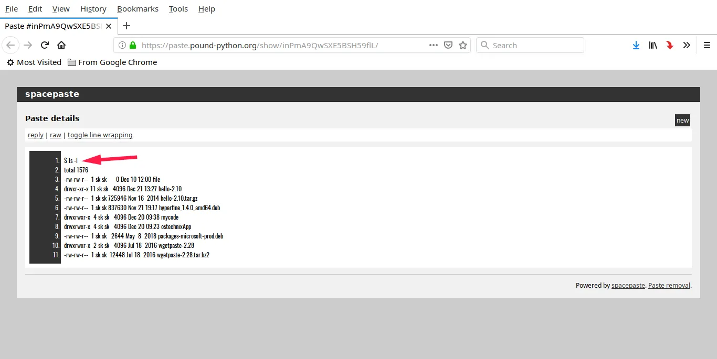
Task: Click the browser Back arrow button
Action: tap(10, 45)
